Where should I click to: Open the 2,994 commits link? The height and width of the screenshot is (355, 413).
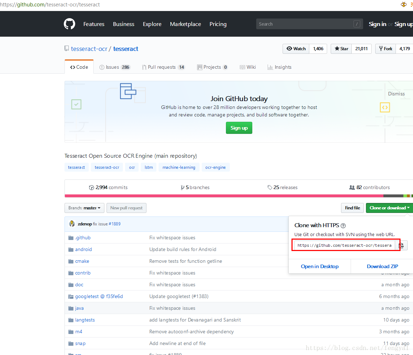[108, 187]
